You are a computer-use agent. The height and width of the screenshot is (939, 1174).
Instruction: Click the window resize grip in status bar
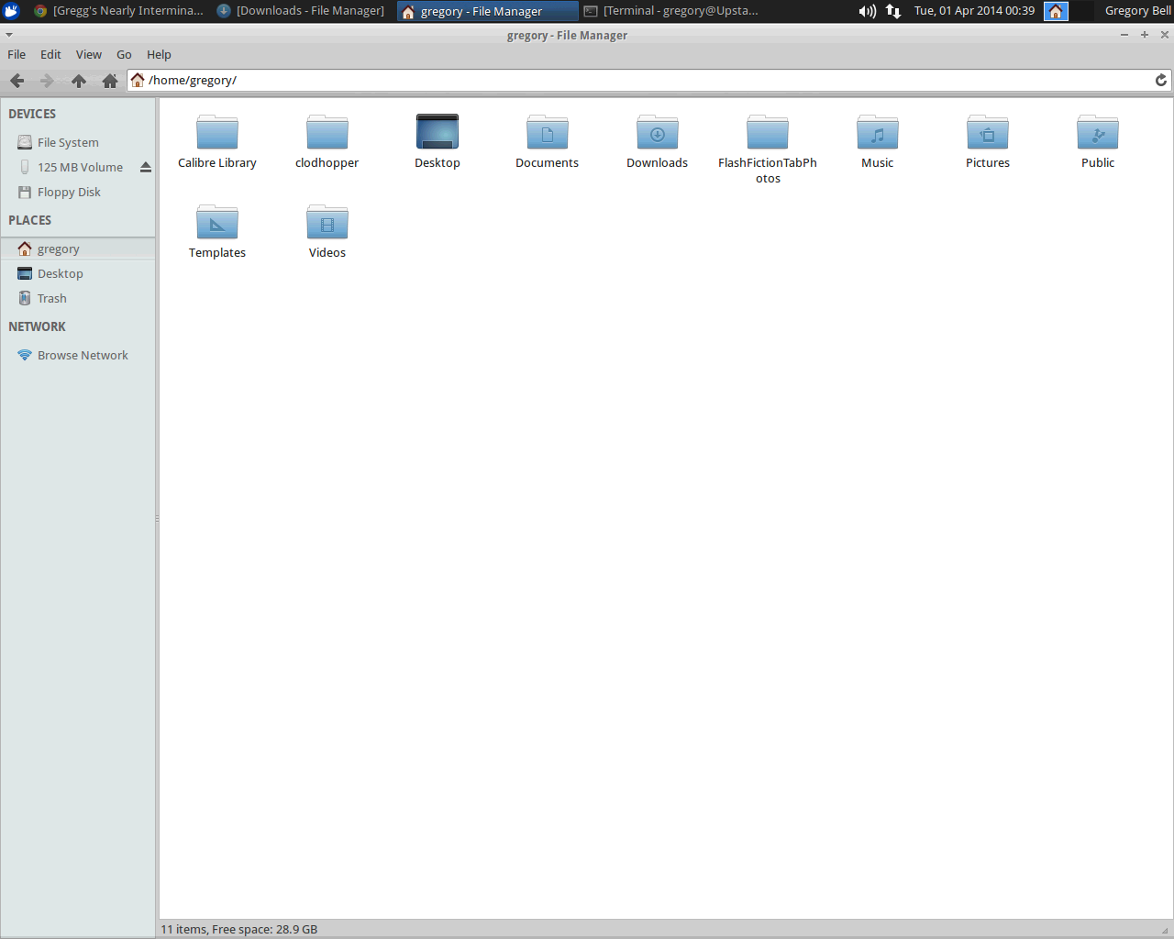point(1165,930)
